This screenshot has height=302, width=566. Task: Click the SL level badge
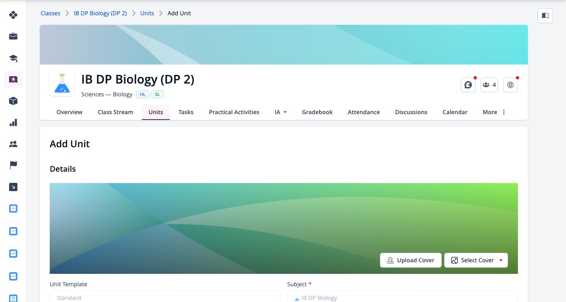tap(157, 94)
